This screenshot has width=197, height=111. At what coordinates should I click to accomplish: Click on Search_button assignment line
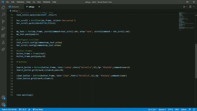pyautogui.click(x=73, y=67)
